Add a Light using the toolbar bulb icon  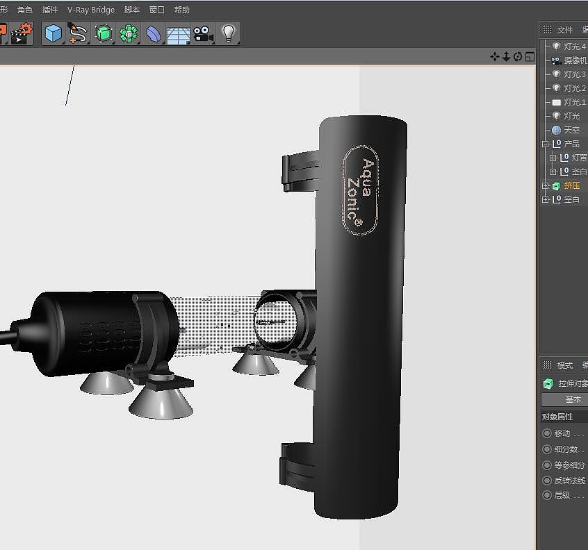pos(227,33)
